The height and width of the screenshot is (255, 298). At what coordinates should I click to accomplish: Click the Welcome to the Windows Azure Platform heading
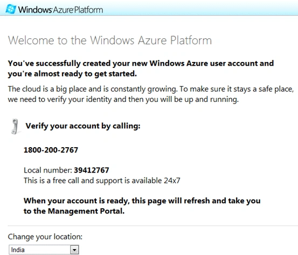point(109,40)
